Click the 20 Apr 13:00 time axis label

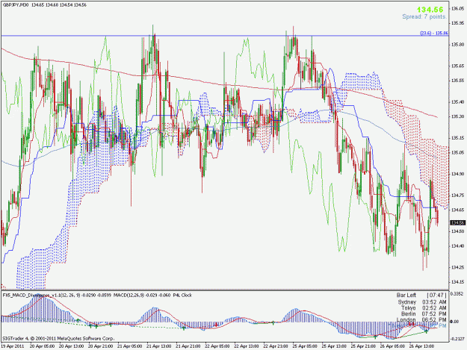pos(71,346)
